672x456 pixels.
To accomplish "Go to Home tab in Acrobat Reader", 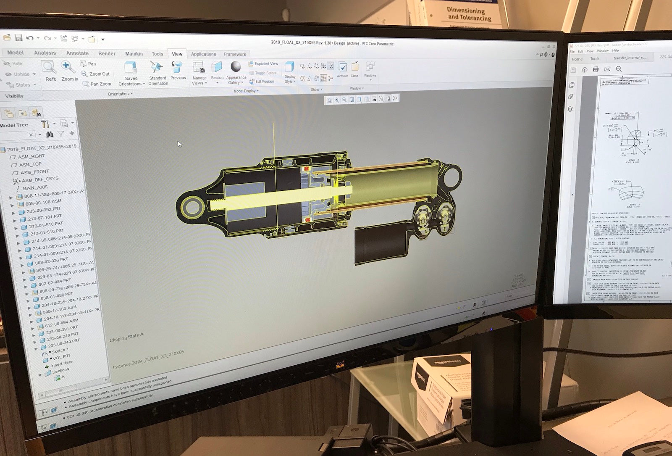I will point(577,59).
